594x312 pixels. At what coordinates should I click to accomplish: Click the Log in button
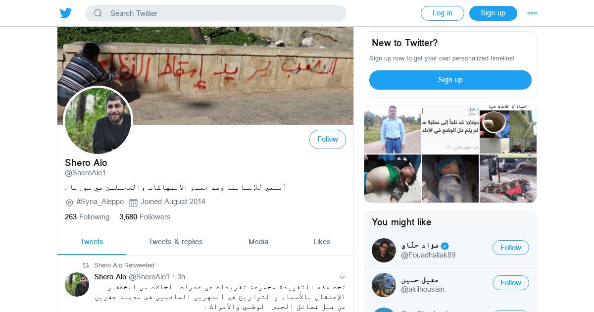pos(443,13)
